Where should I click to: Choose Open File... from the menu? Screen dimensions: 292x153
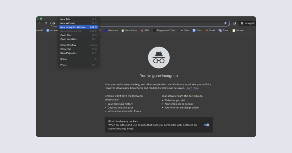(x=78, y=35)
